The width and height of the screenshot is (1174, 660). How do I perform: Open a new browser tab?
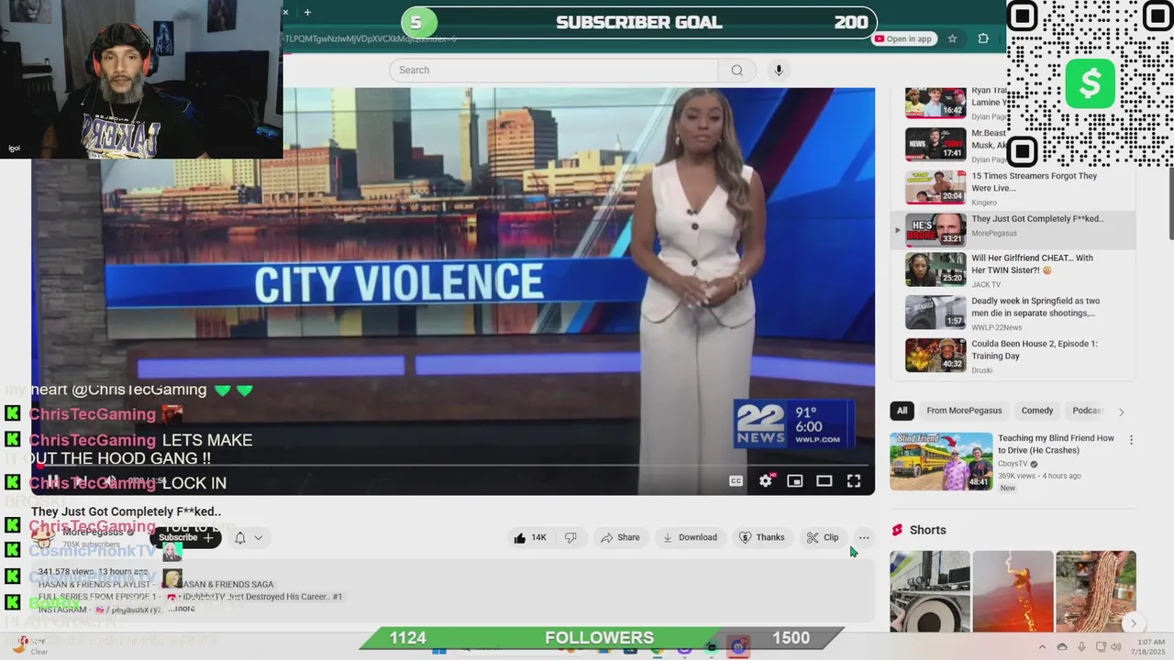[x=307, y=12]
